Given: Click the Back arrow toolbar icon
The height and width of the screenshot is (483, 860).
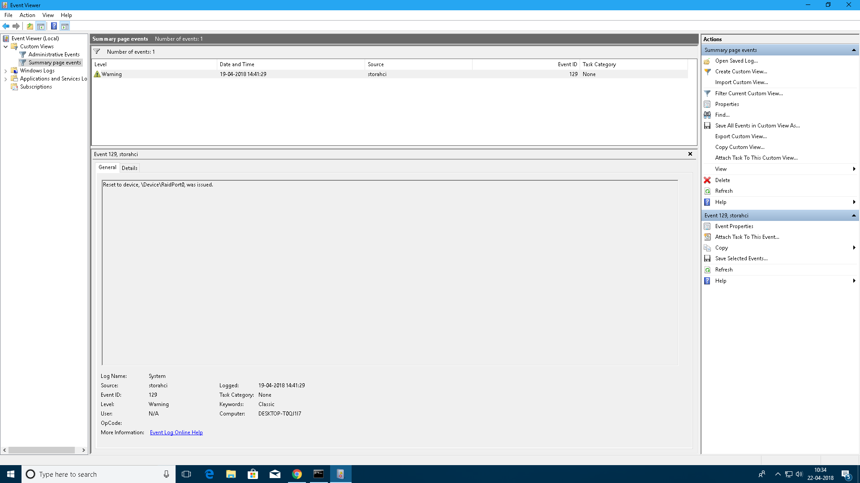Looking at the screenshot, I should tap(6, 26).
